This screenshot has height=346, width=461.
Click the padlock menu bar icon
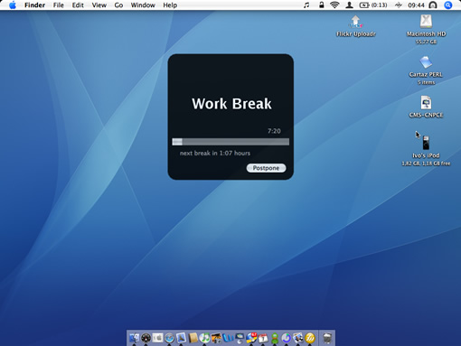click(322, 5)
